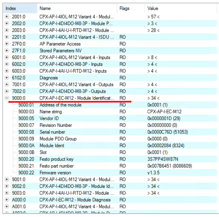Click the Name column header
This screenshot has width=219, height=217.
tap(77, 8)
